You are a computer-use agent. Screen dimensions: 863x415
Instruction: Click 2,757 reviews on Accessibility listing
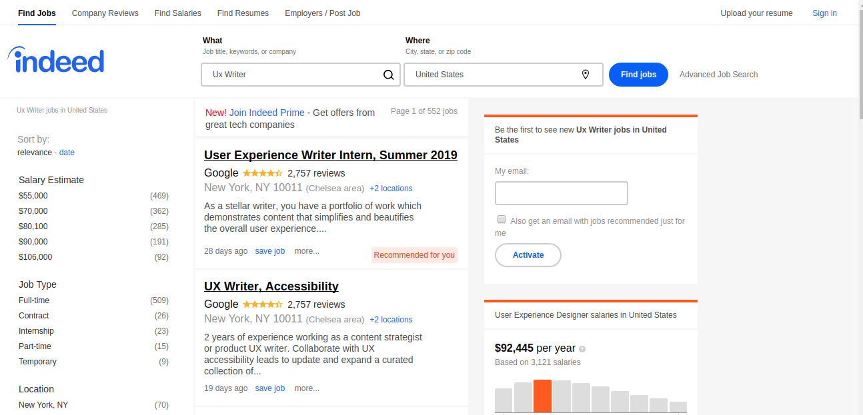point(316,304)
